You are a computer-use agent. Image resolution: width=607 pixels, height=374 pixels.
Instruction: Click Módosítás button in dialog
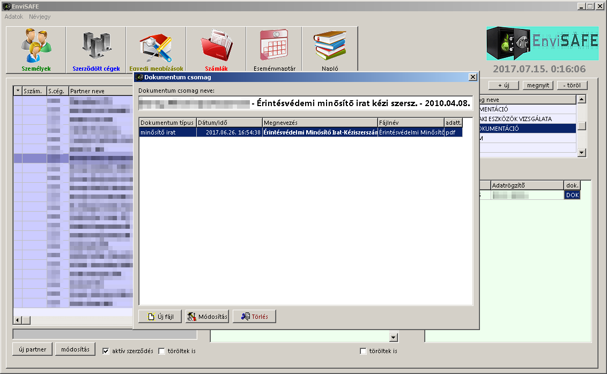(x=207, y=317)
